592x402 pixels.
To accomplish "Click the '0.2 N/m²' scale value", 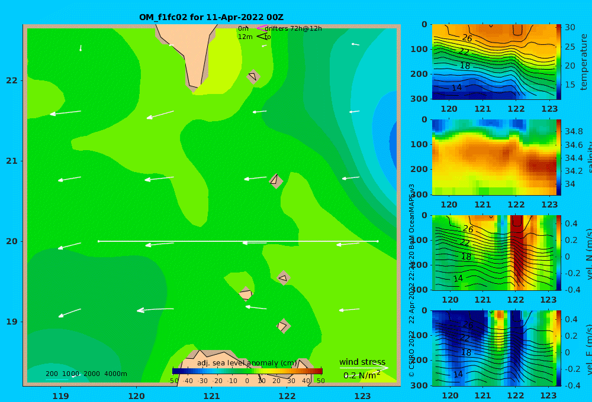I will pyautogui.click(x=362, y=375).
